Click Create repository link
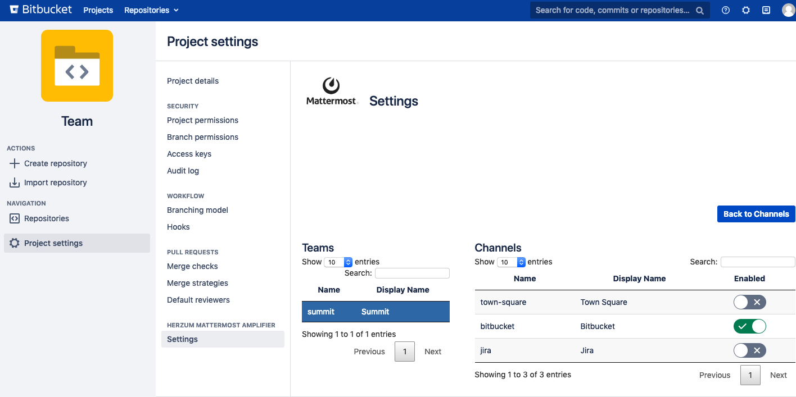Viewport: 796px width, 397px height. click(x=55, y=163)
